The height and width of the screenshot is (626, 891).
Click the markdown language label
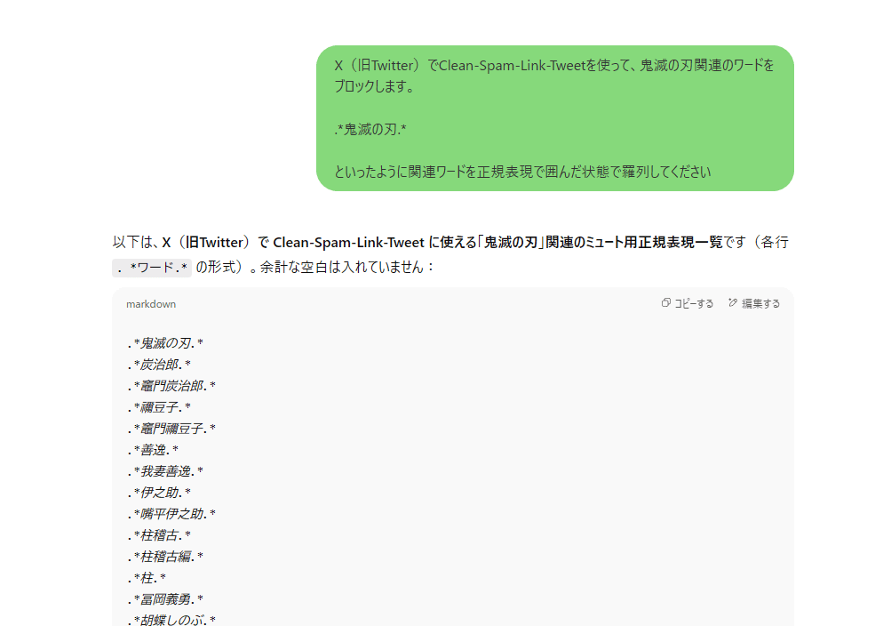tap(151, 304)
